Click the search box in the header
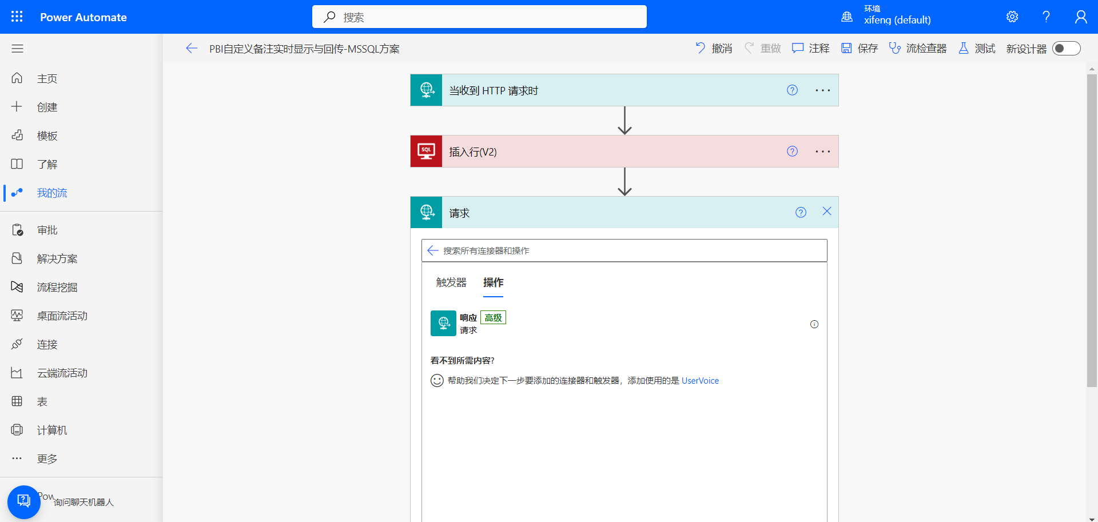The height and width of the screenshot is (522, 1098). click(x=479, y=17)
